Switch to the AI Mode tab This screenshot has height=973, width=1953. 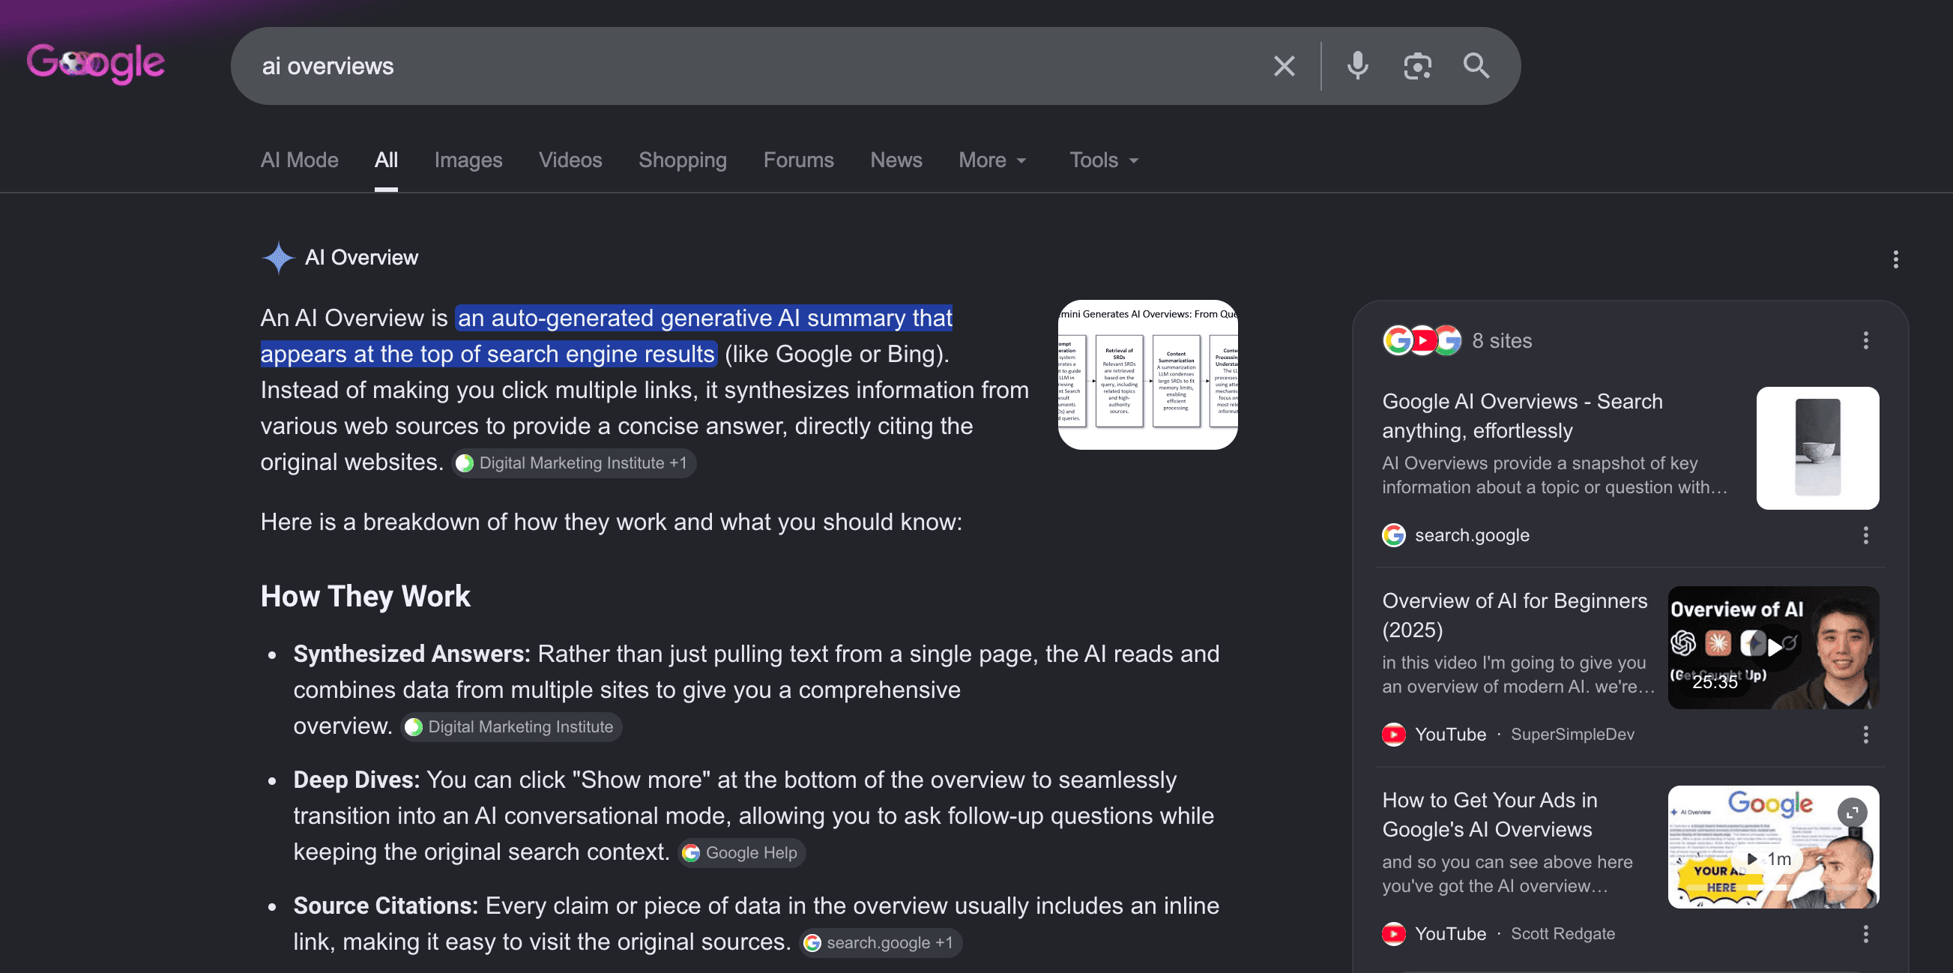pyautogui.click(x=300, y=160)
